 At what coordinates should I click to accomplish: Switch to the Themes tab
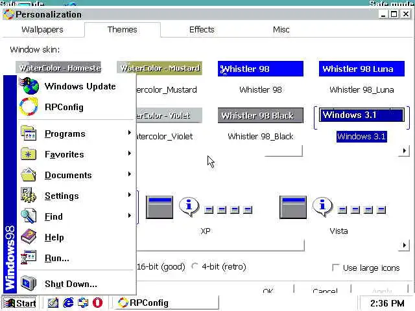[123, 29]
